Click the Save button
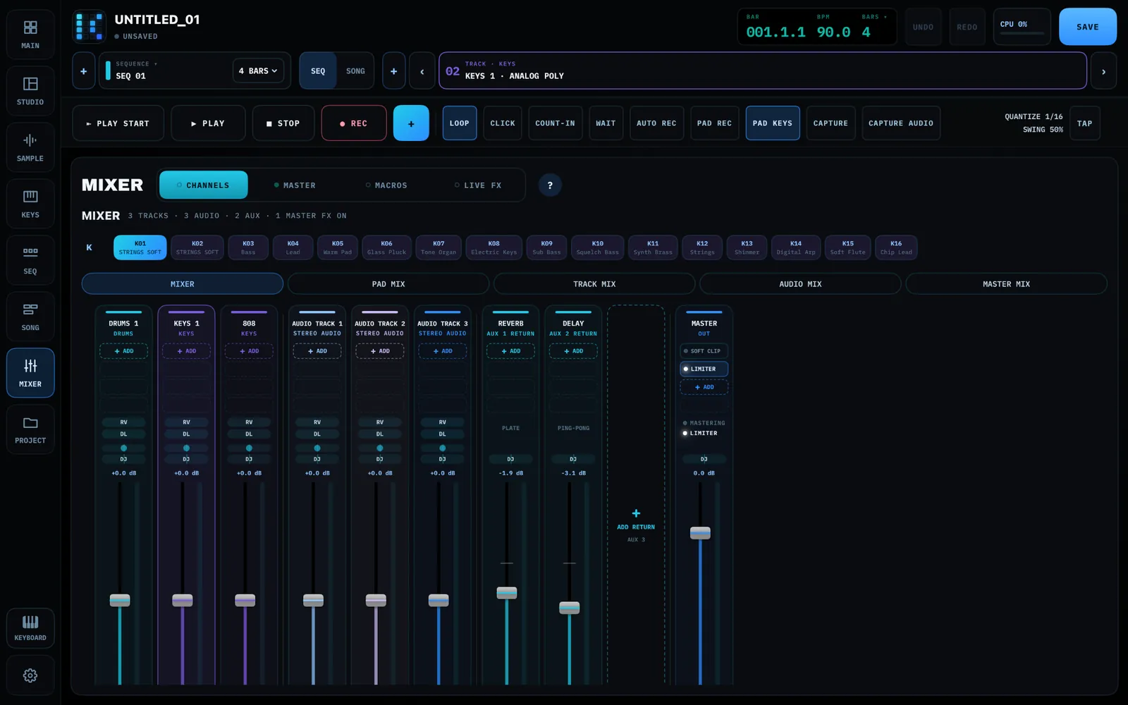 1087,27
